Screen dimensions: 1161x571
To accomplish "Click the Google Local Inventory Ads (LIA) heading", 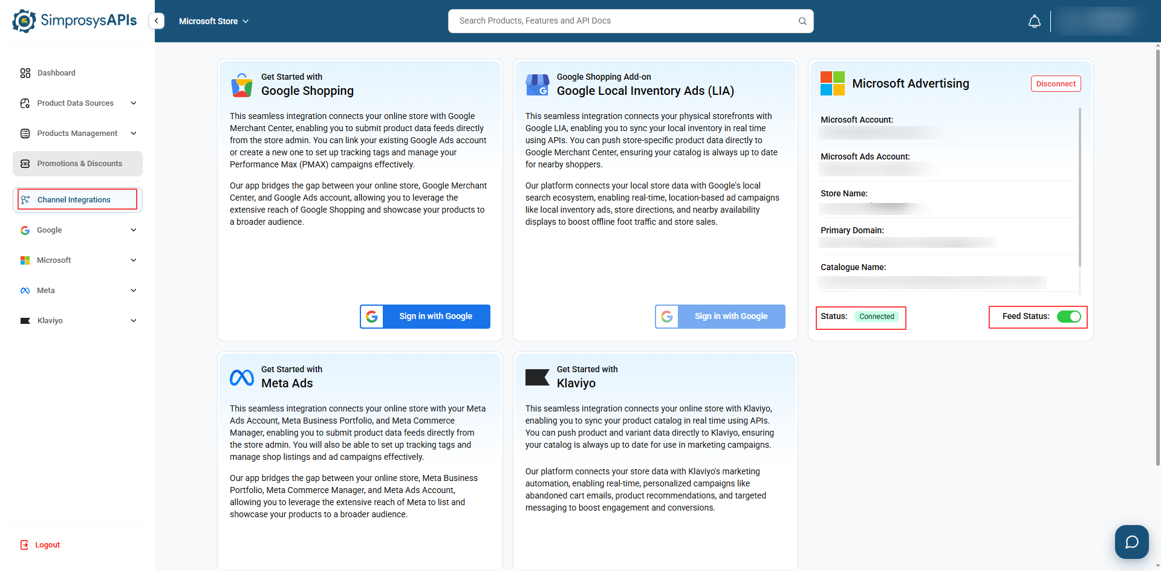I will [645, 91].
